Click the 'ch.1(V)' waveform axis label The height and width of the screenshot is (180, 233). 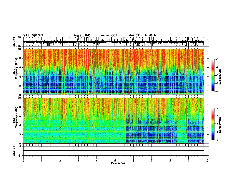pyautogui.click(x=14, y=42)
